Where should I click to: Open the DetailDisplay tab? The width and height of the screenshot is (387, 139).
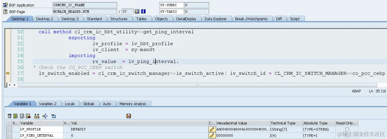(186, 19)
